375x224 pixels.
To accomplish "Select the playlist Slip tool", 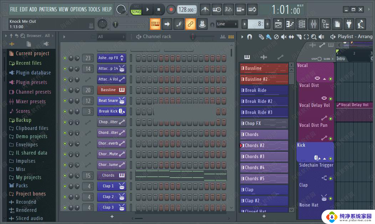I will [x=291, y=37].
